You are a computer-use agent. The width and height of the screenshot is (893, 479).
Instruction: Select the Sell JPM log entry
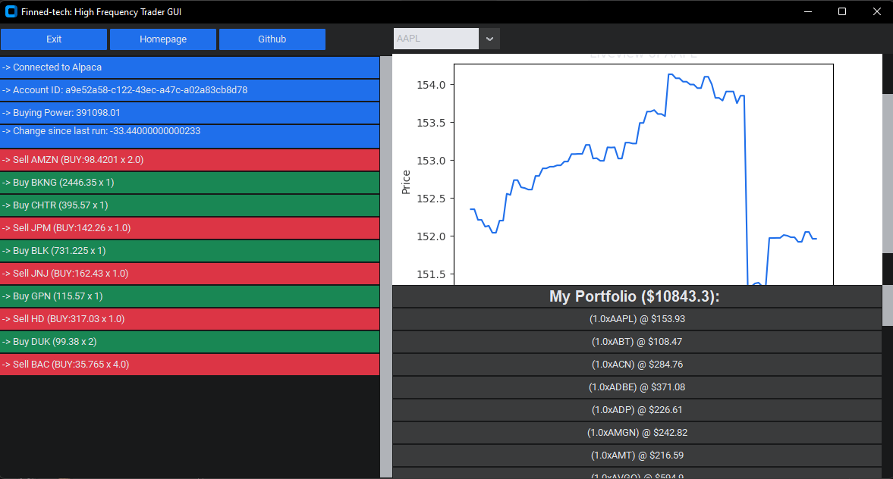[190, 228]
